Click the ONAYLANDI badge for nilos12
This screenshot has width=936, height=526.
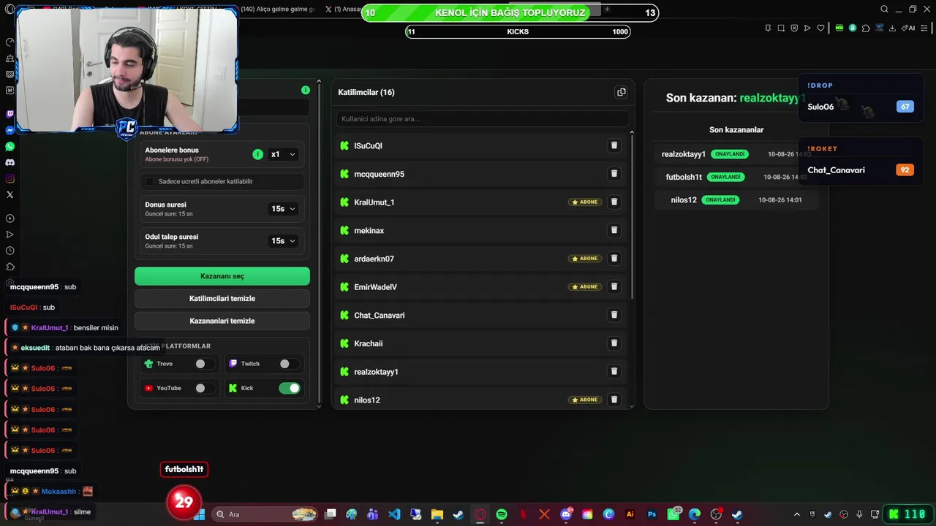pos(720,199)
